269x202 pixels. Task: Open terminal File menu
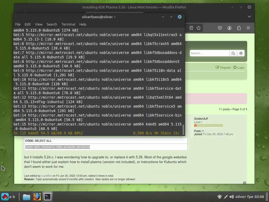point(18,24)
